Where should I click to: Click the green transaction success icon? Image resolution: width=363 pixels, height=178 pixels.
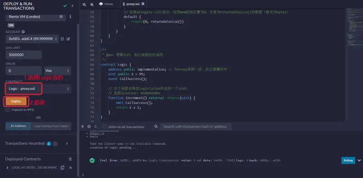click(x=92, y=160)
